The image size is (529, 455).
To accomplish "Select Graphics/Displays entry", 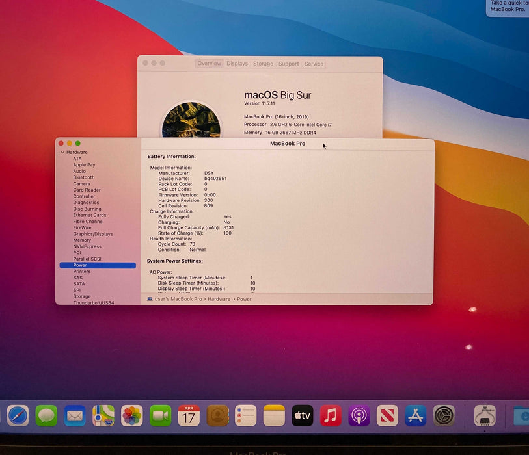I will [93, 234].
